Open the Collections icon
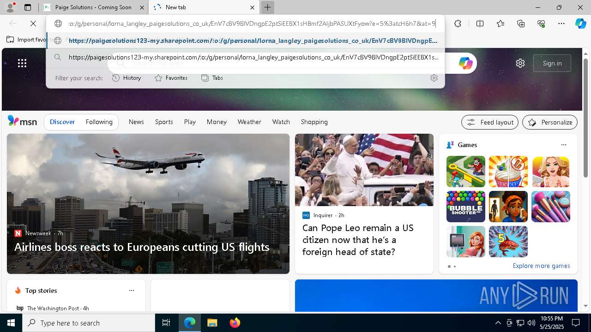 [521, 24]
